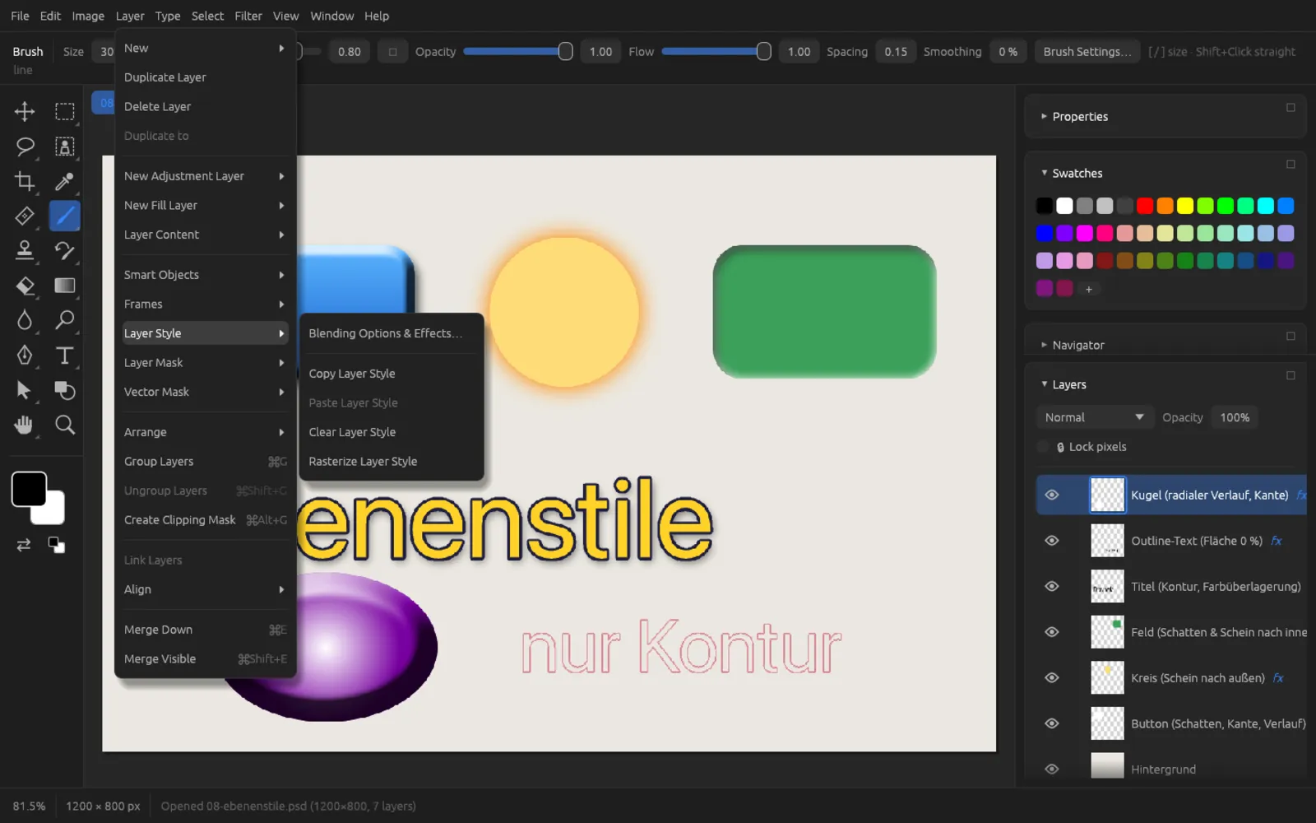Select the Pen tool
Image resolution: width=1316 pixels, height=823 pixels.
point(25,355)
